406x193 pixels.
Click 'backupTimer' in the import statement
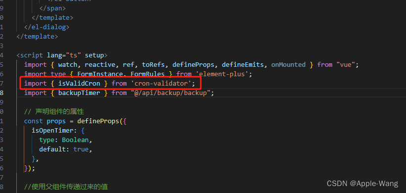click(79, 93)
